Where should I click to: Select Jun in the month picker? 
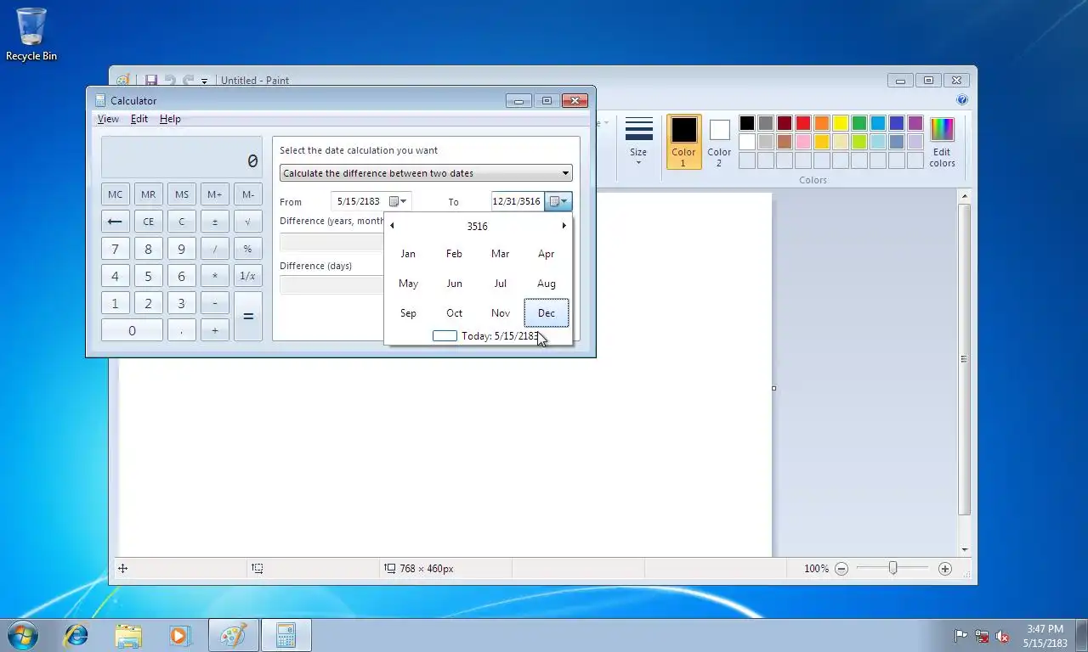click(455, 284)
